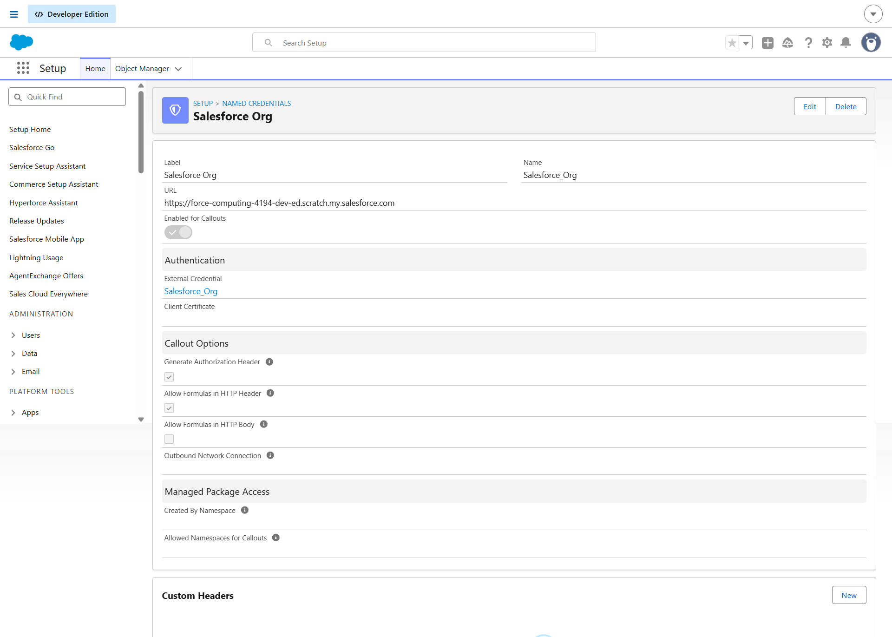Viewport: 892px width, 637px height.
Task: Expand the Email tree section
Action: point(13,372)
